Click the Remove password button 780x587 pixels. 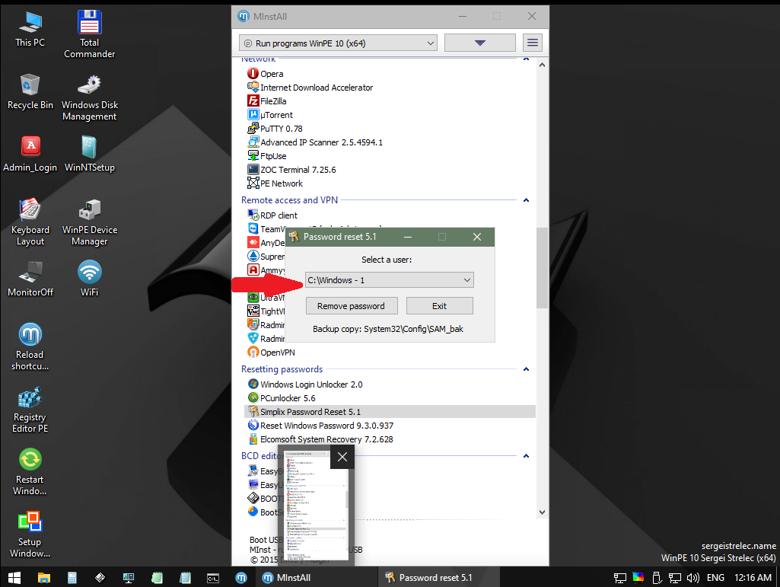point(352,306)
